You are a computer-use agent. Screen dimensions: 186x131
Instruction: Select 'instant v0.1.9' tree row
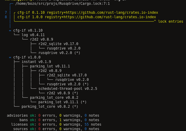point(36,62)
